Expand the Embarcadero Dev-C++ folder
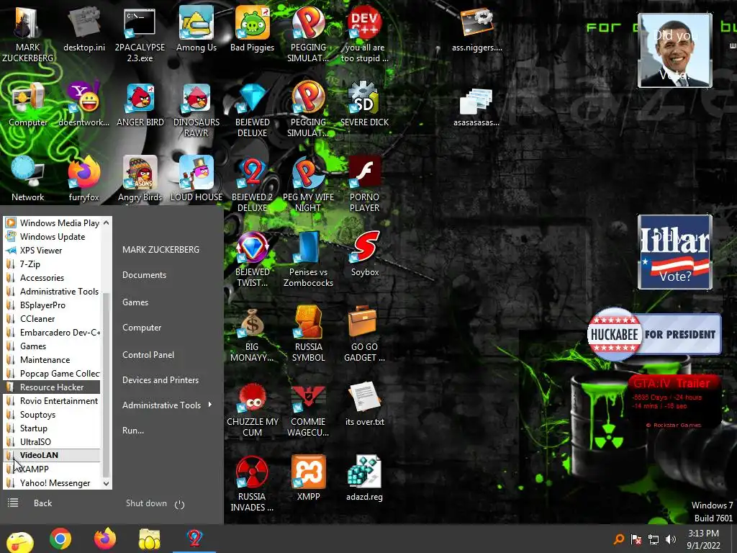The height and width of the screenshot is (553, 737). [52, 333]
